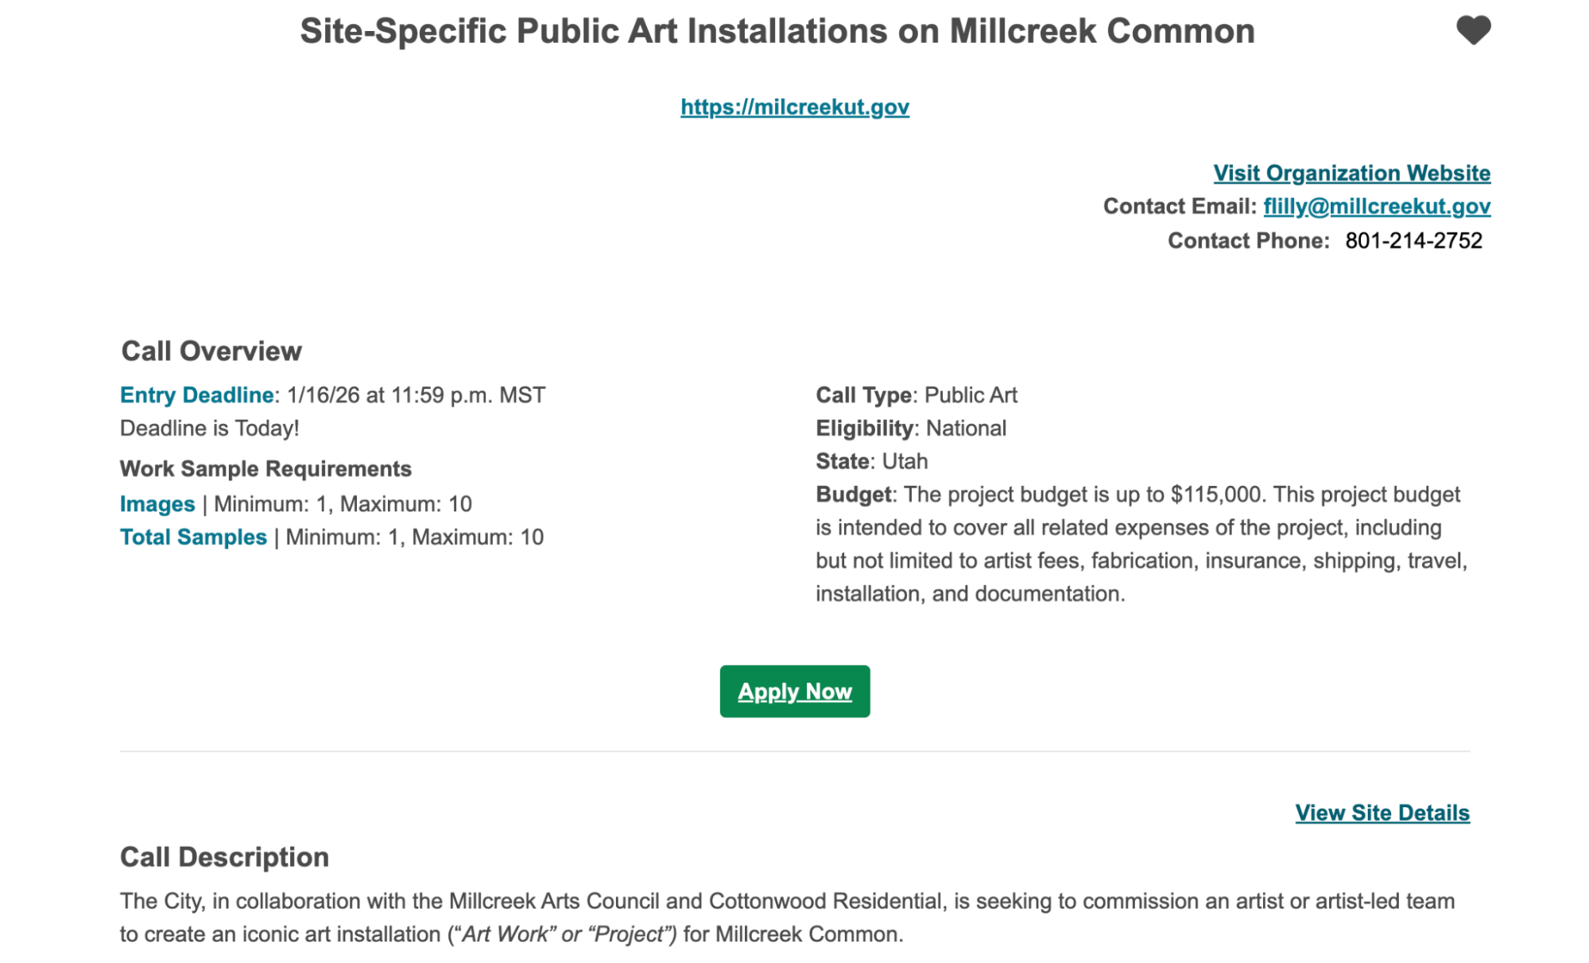Open the milcreekut.gov URL link

pos(794,107)
